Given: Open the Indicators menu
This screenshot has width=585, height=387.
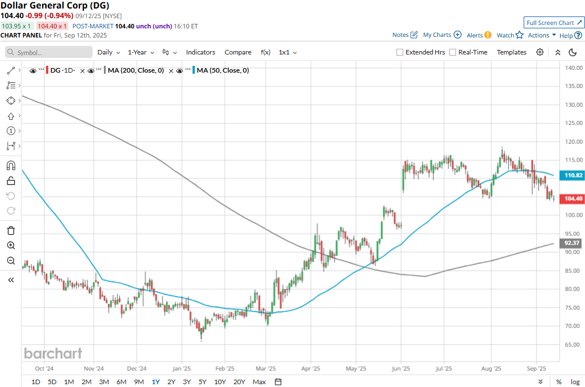Looking at the screenshot, I should (x=200, y=52).
